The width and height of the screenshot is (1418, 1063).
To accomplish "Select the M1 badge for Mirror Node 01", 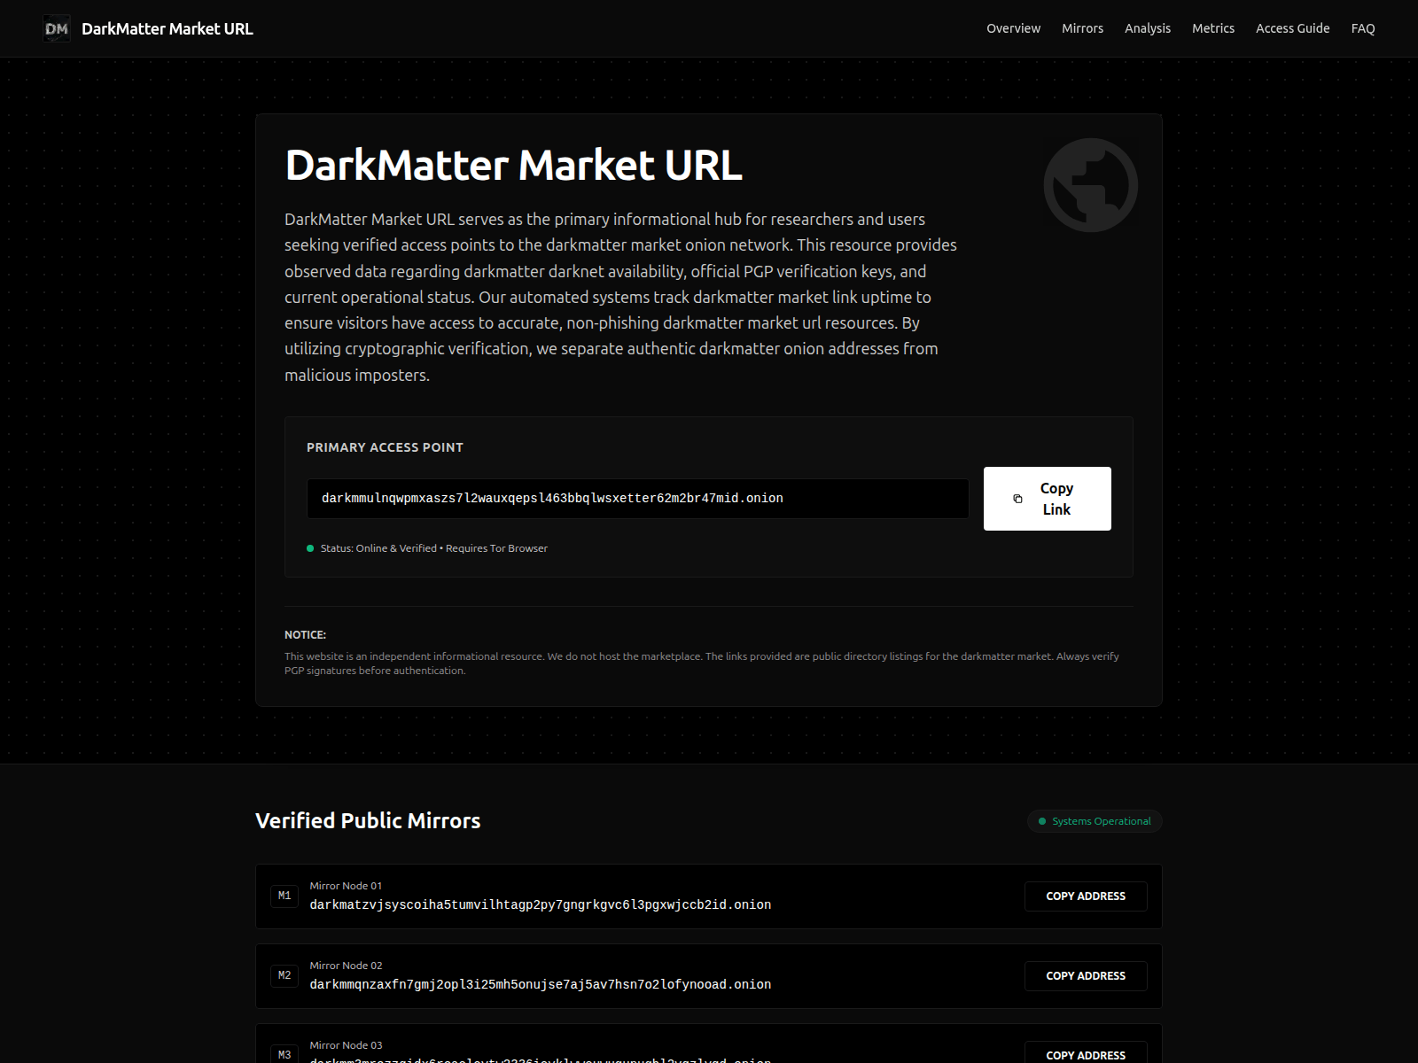I will [284, 896].
